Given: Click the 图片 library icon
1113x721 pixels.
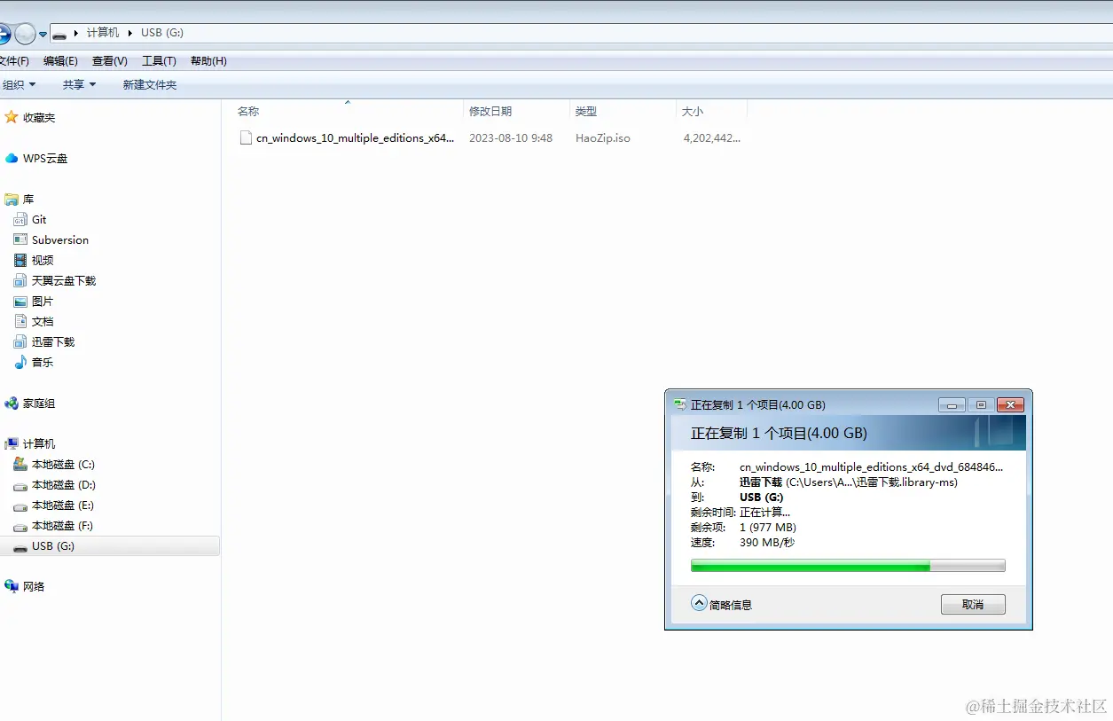Looking at the screenshot, I should tap(20, 301).
